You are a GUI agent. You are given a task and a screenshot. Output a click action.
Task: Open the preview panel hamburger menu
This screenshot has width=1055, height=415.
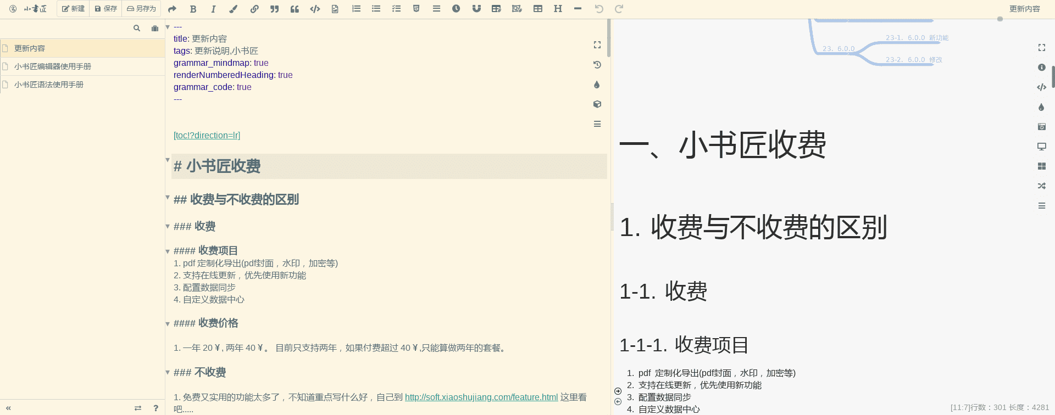click(x=1042, y=206)
